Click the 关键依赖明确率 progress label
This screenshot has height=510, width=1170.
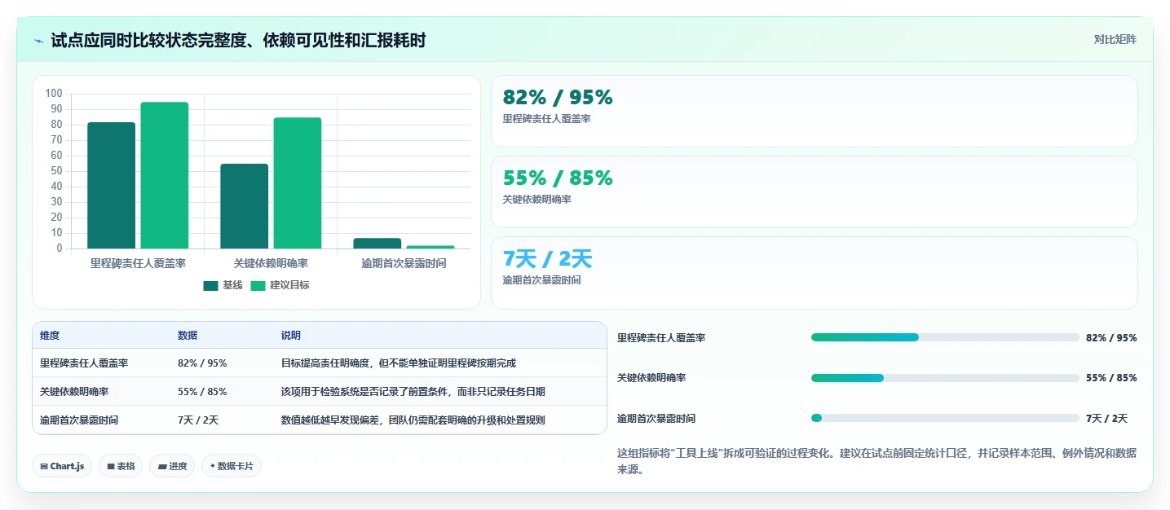651,378
